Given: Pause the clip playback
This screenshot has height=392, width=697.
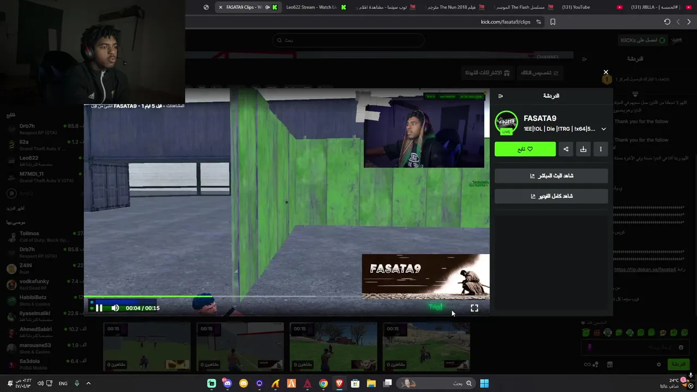Looking at the screenshot, I should 99,308.
